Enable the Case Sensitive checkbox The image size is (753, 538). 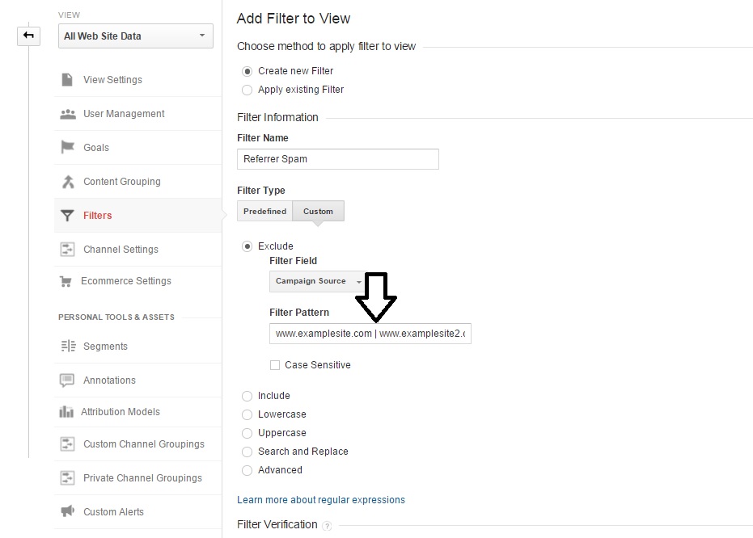pyautogui.click(x=275, y=365)
